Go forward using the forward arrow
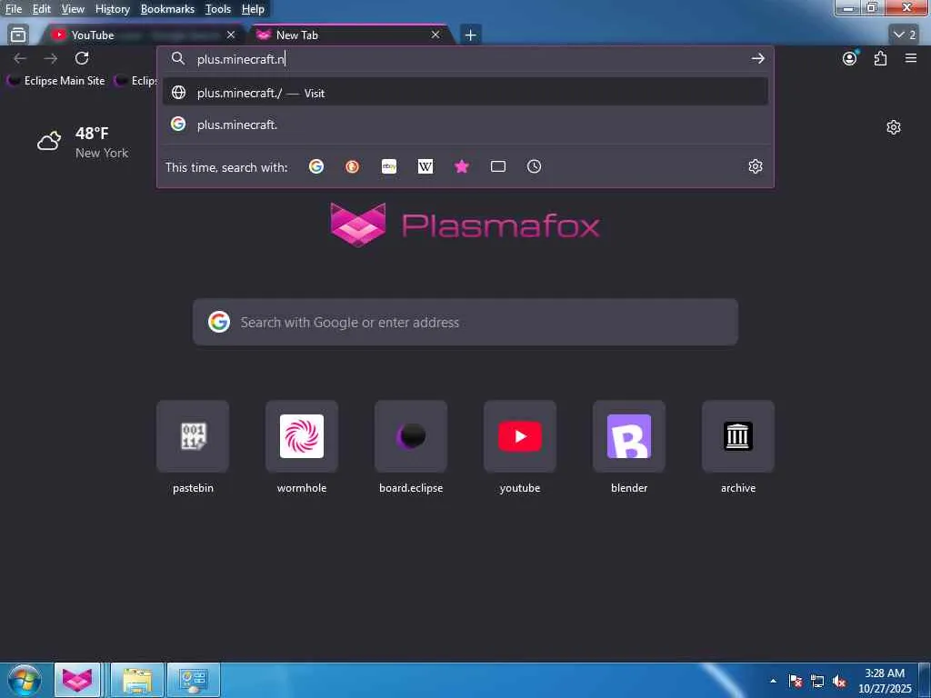Viewport: 931px width, 698px height. pos(51,58)
